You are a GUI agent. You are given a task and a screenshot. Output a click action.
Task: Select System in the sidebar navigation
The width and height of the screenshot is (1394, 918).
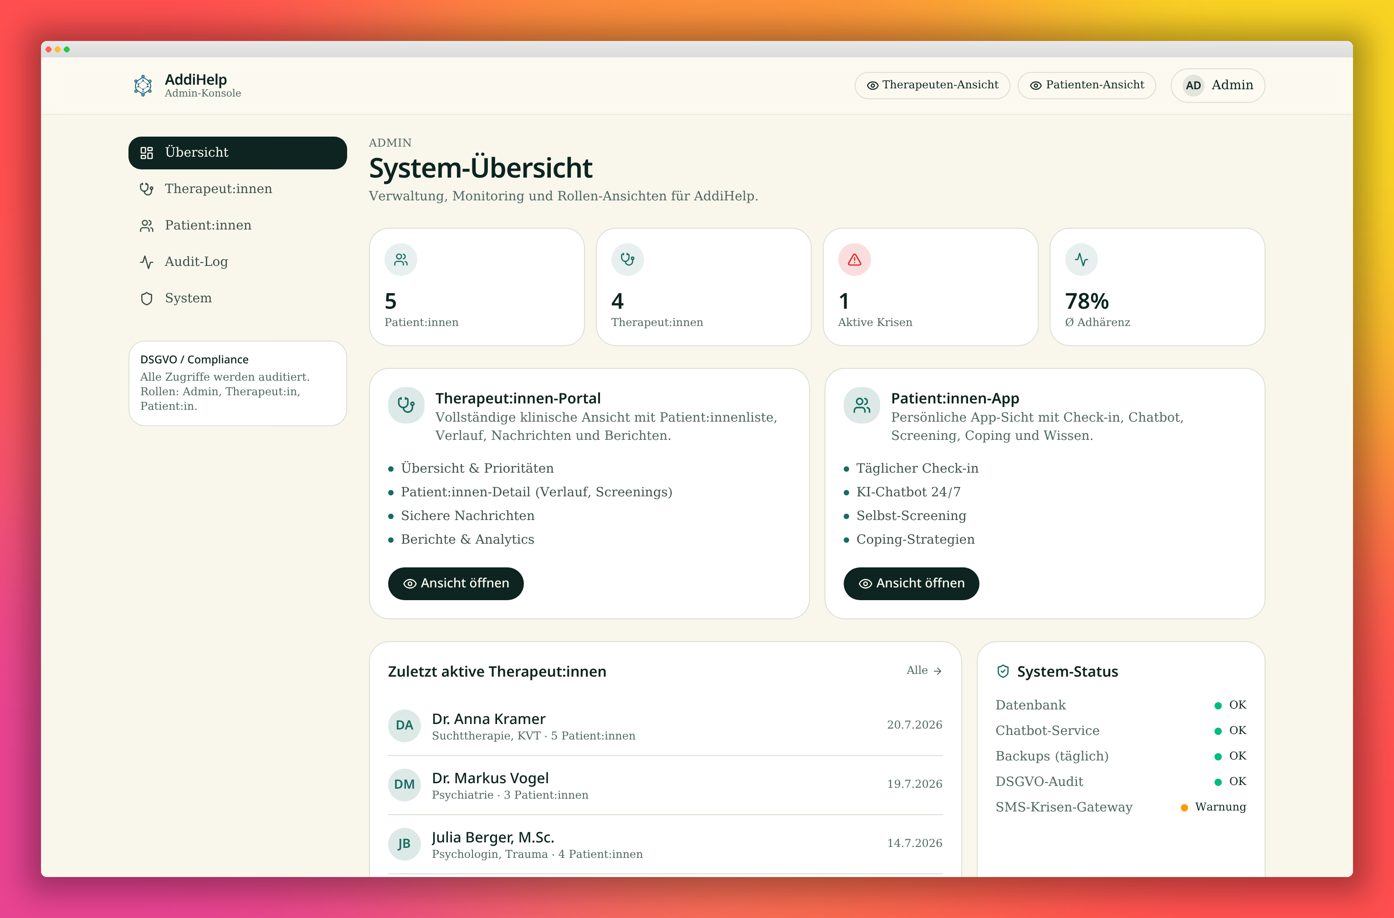click(x=238, y=299)
